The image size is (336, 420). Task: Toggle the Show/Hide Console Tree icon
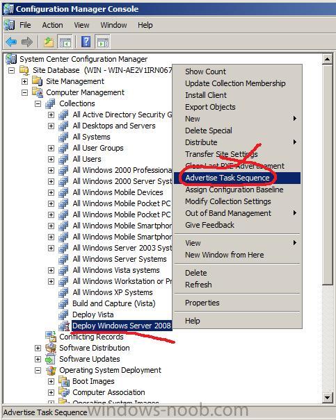click(x=65, y=42)
